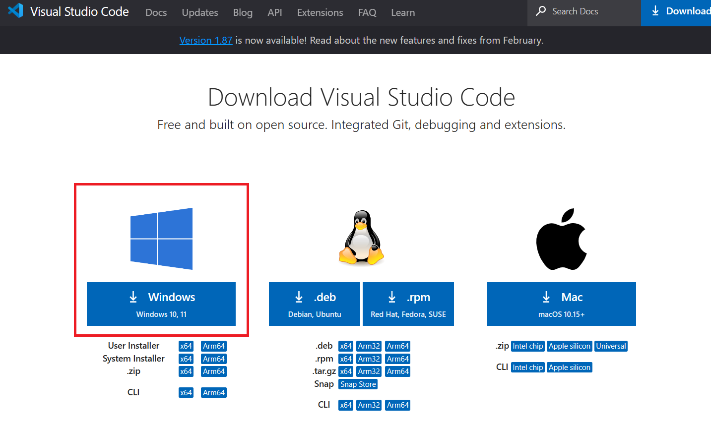This screenshot has width=711, height=429.
Task: Select Windows System Installer x64
Action: 186,359
